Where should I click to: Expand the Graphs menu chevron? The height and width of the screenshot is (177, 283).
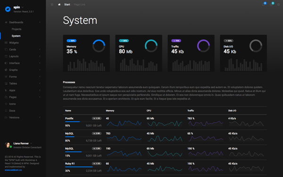tap(40, 70)
